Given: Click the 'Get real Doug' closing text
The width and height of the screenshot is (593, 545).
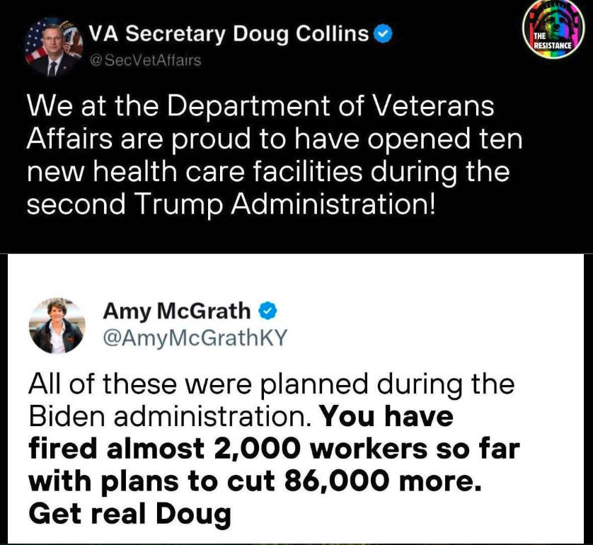Looking at the screenshot, I should coord(129,515).
